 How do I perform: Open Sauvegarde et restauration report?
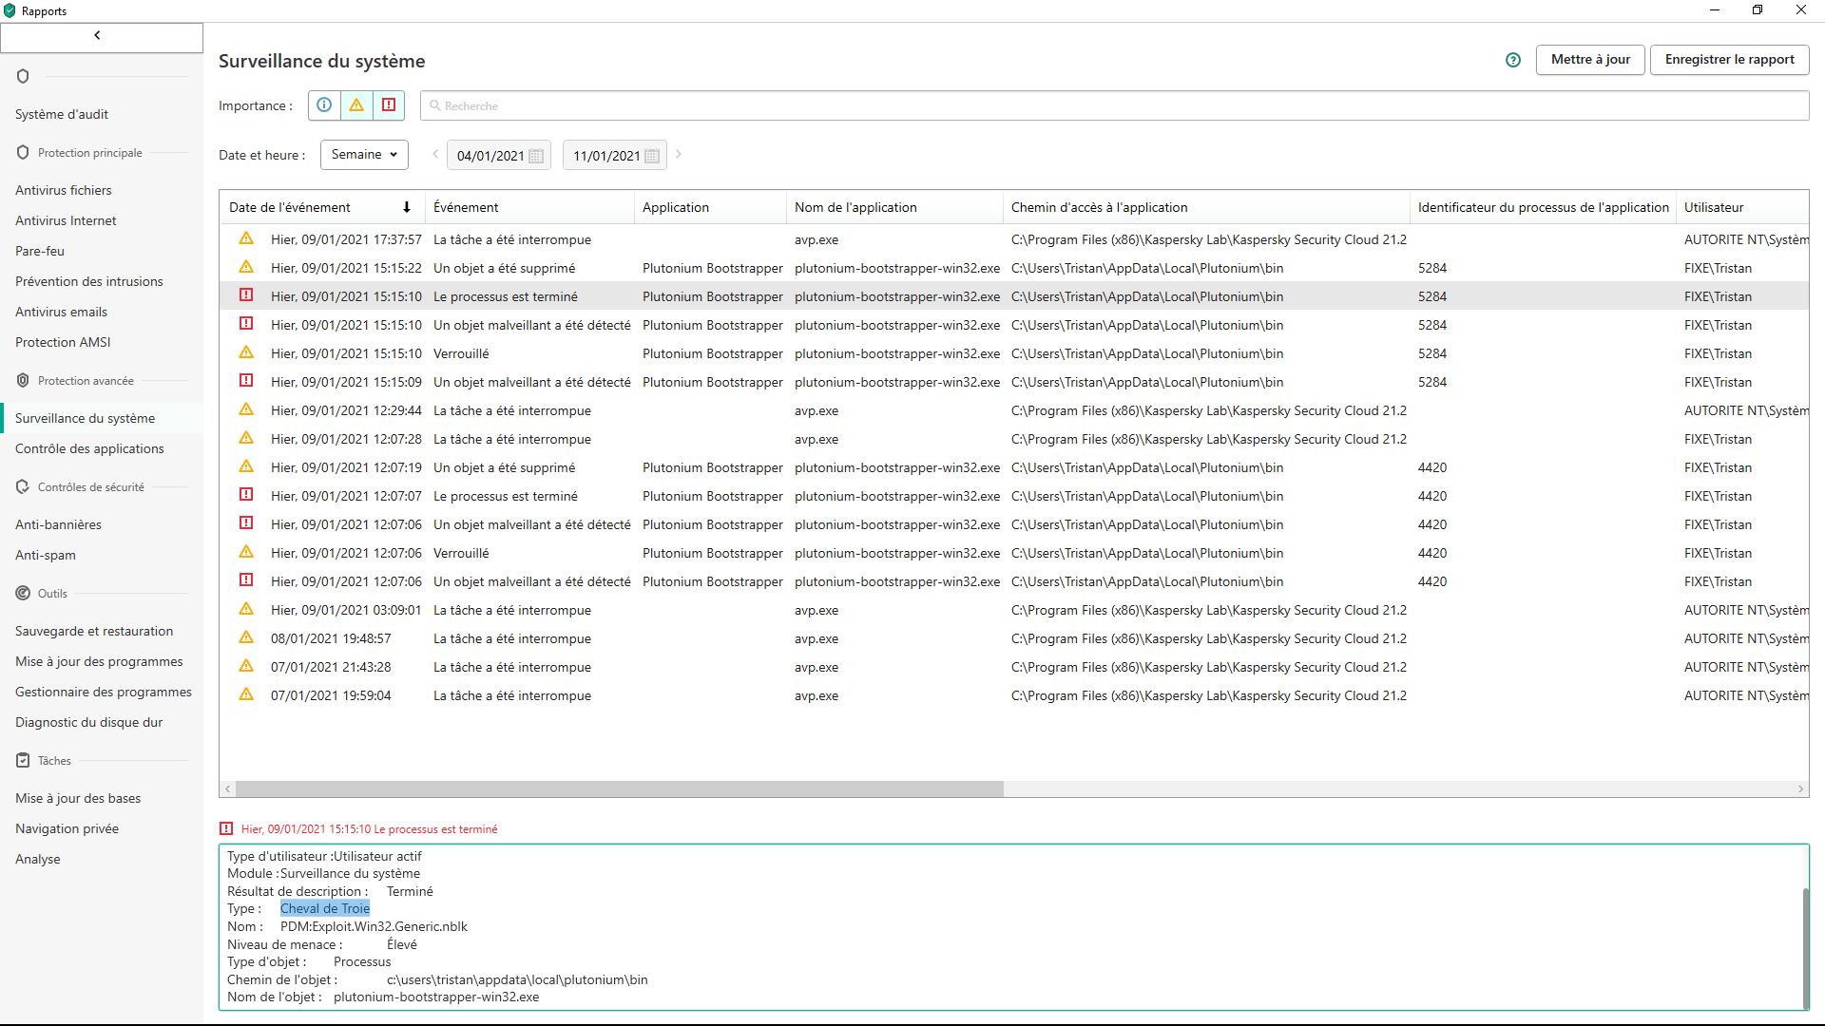coord(94,631)
